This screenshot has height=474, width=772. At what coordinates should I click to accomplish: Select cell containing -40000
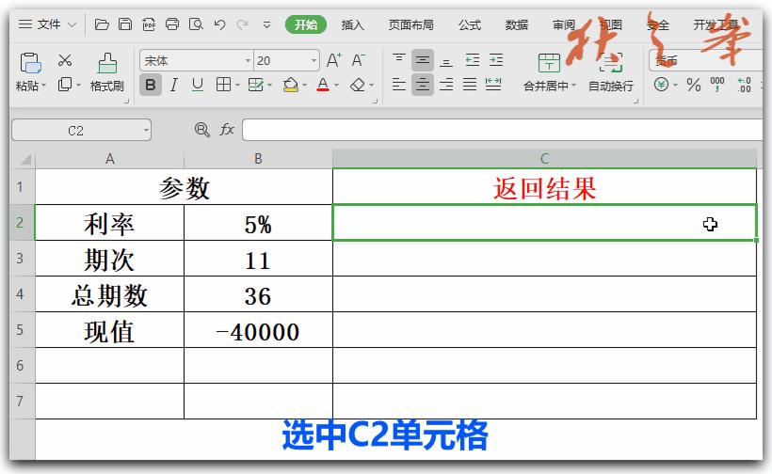(258, 330)
